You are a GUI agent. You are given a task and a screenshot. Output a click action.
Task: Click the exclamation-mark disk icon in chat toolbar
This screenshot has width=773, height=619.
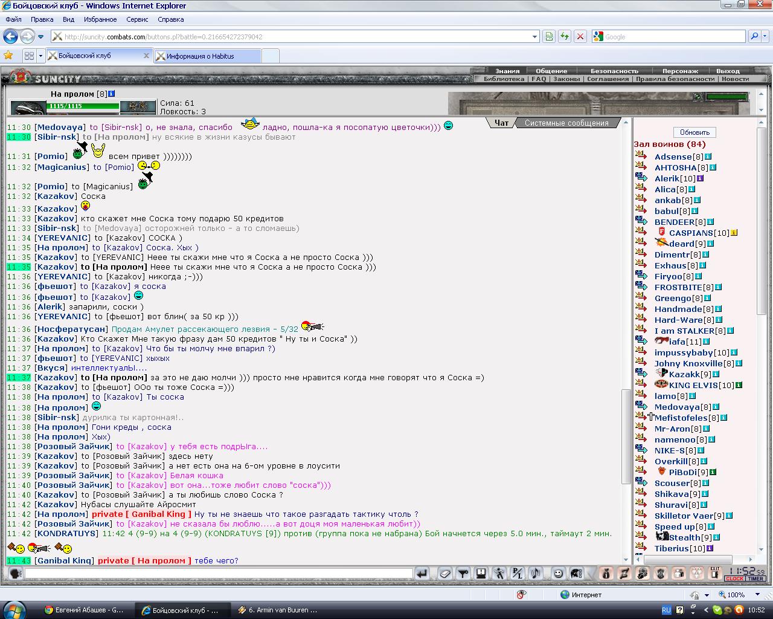point(481,574)
